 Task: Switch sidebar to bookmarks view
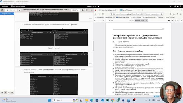[x=12, y=93]
